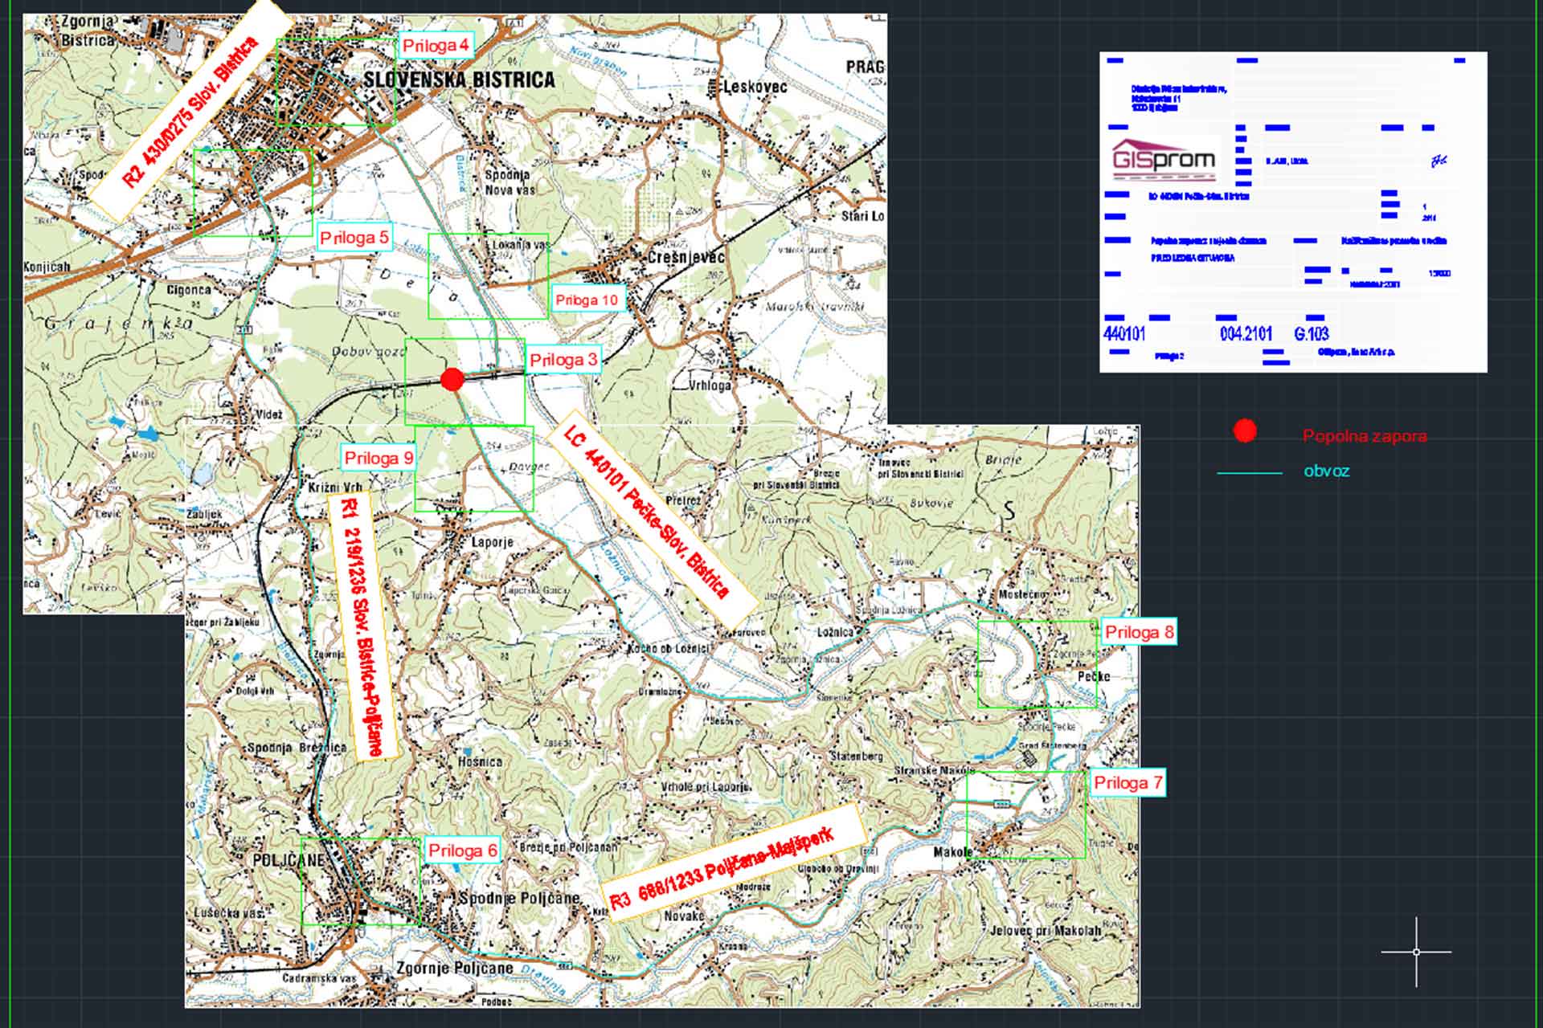This screenshot has height=1028, width=1543.
Task: Click the 440101 number in title block
Action: click(x=1124, y=333)
